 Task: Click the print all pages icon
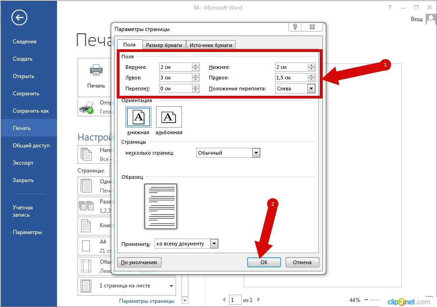point(86,154)
